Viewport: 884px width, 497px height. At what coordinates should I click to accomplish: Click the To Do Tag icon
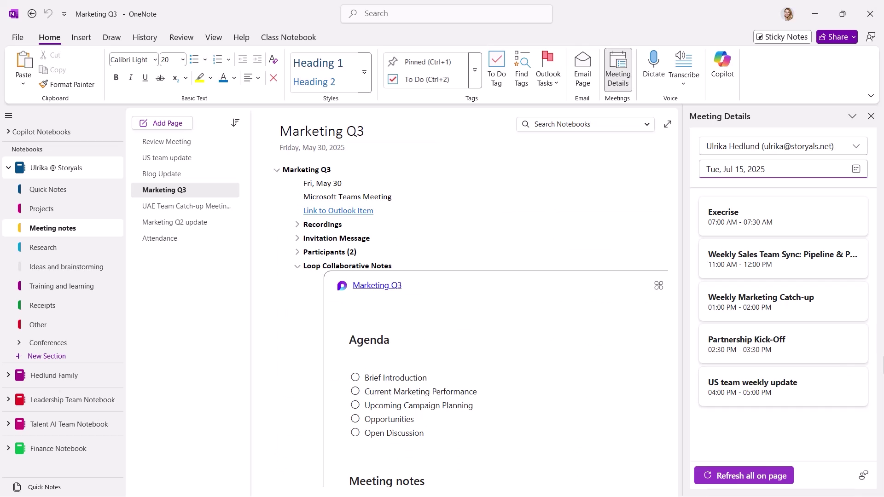pyautogui.click(x=496, y=60)
